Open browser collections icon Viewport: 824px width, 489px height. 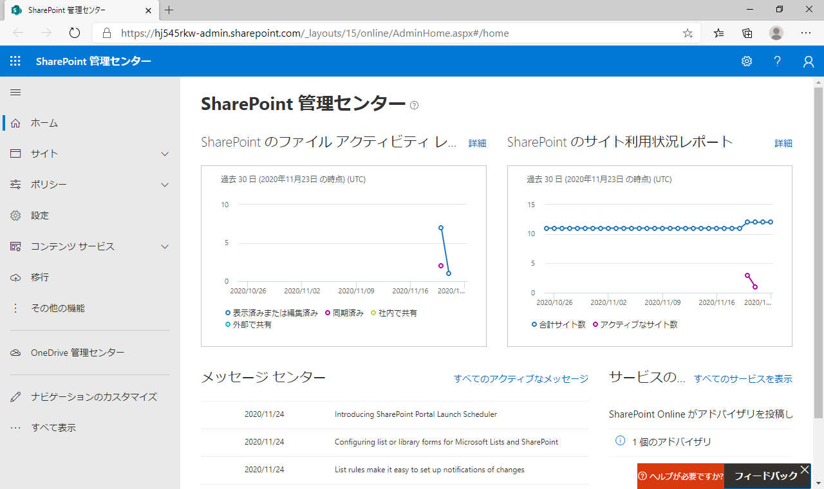click(x=747, y=33)
